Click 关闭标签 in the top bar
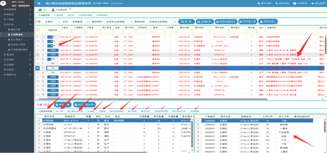Image resolution: width=327 pixels, height=153 pixels. 300,4
